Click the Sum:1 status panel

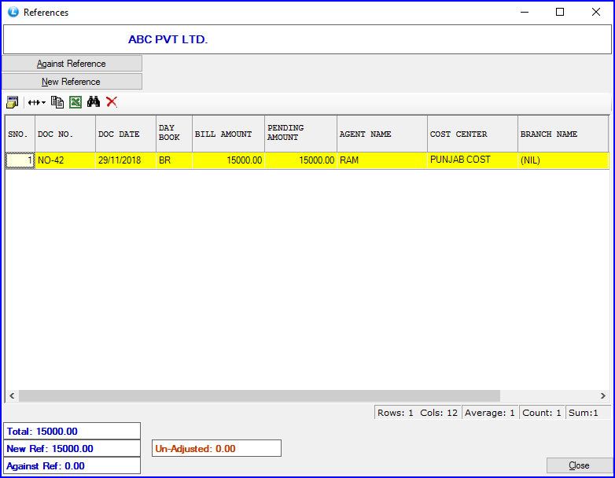point(587,413)
